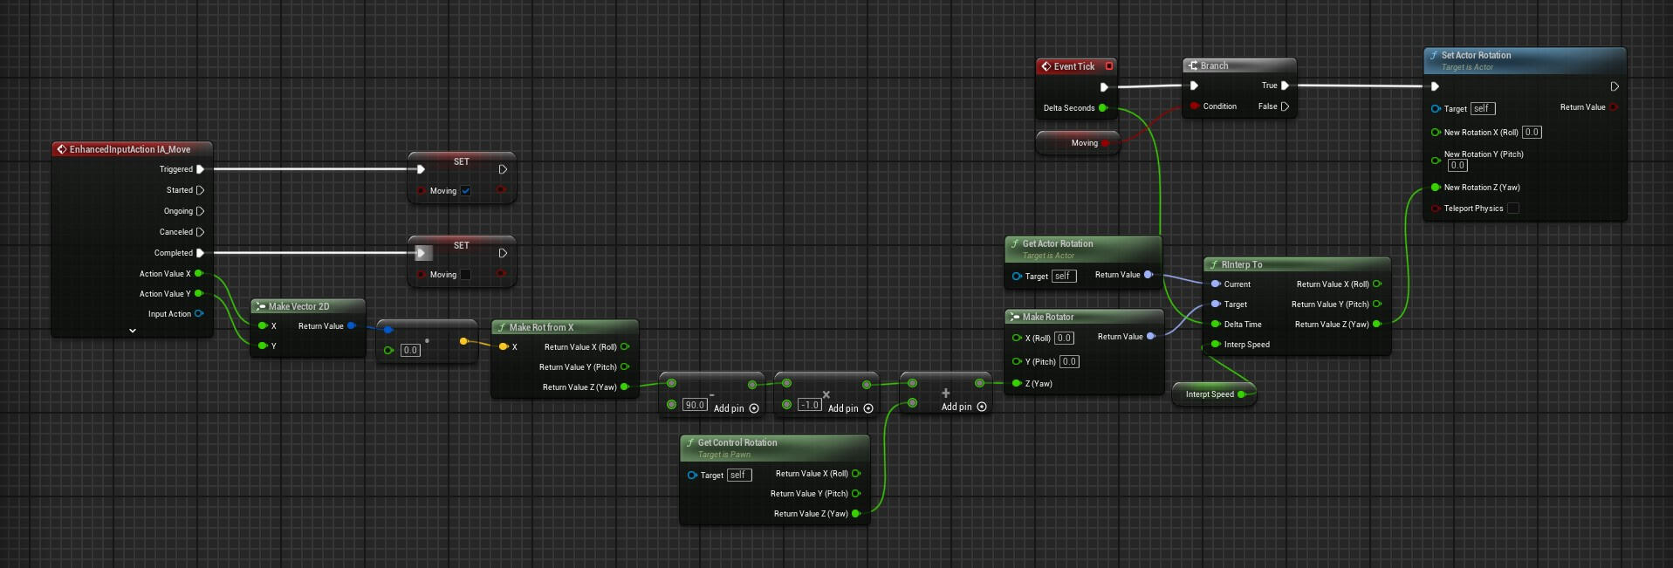The image size is (1673, 568).
Task: Click the Branch node's True exec pin
Action: point(1285,86)
